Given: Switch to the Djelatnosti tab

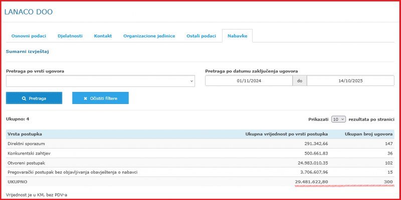Looking at the screenshot, I should [70, 36].
